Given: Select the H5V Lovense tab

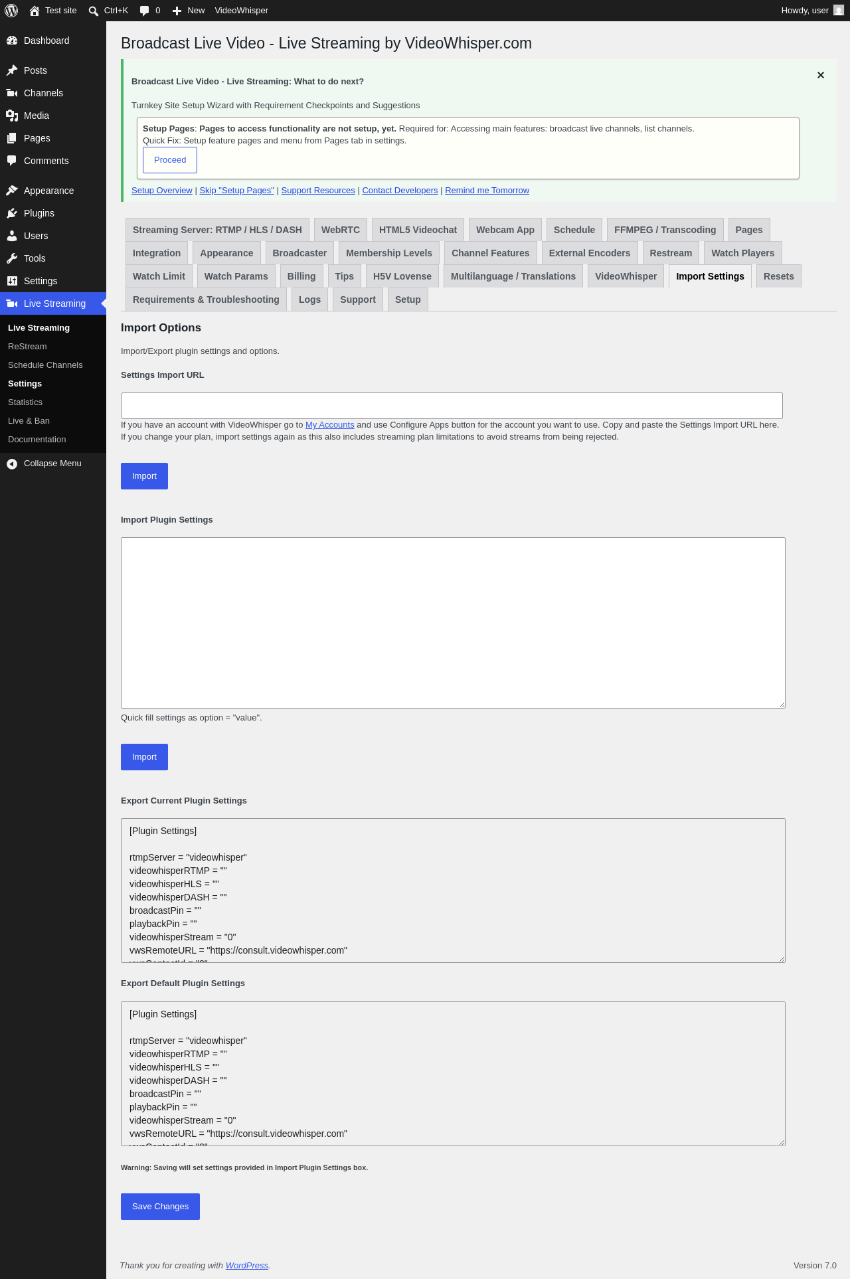Looking at the screenshot, I should pyautogui.click(x=402, y=276).
